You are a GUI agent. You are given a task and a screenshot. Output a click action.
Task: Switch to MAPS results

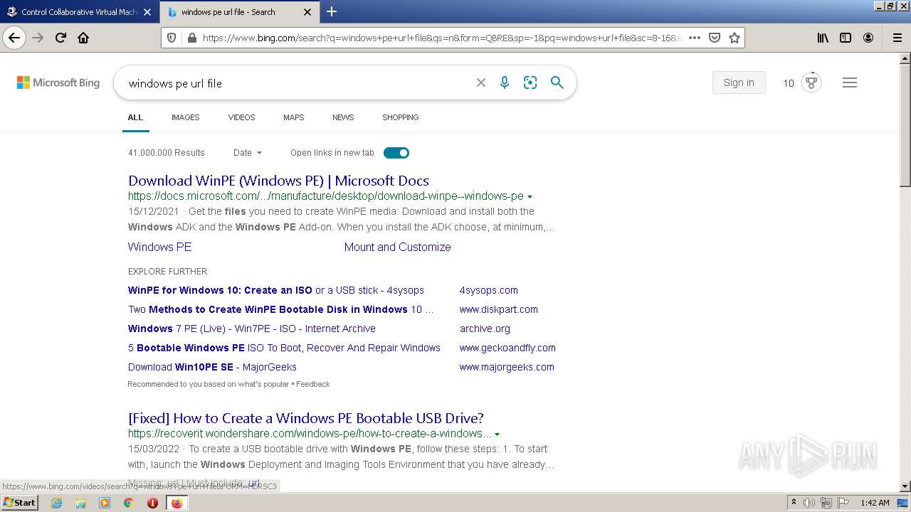pyautogui.click(x=293, y=117)
